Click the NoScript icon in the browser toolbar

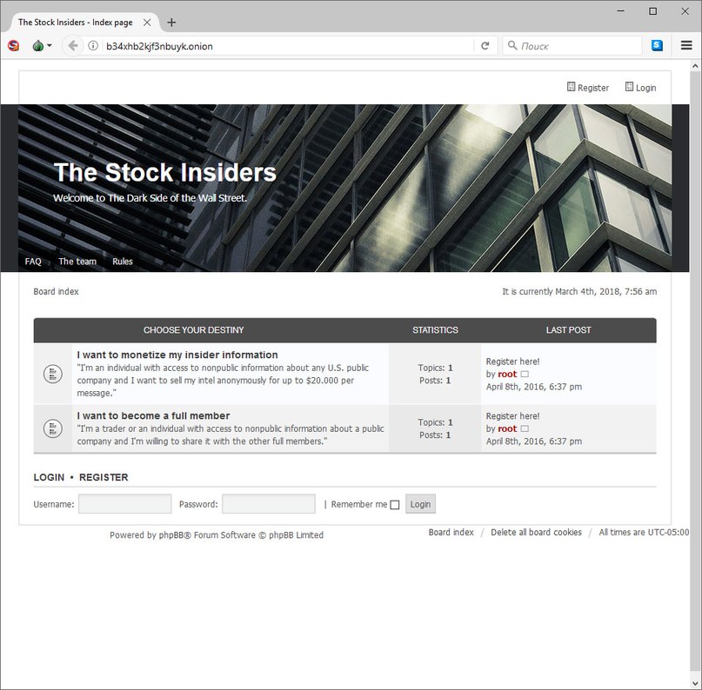click(x=13, y=45)
